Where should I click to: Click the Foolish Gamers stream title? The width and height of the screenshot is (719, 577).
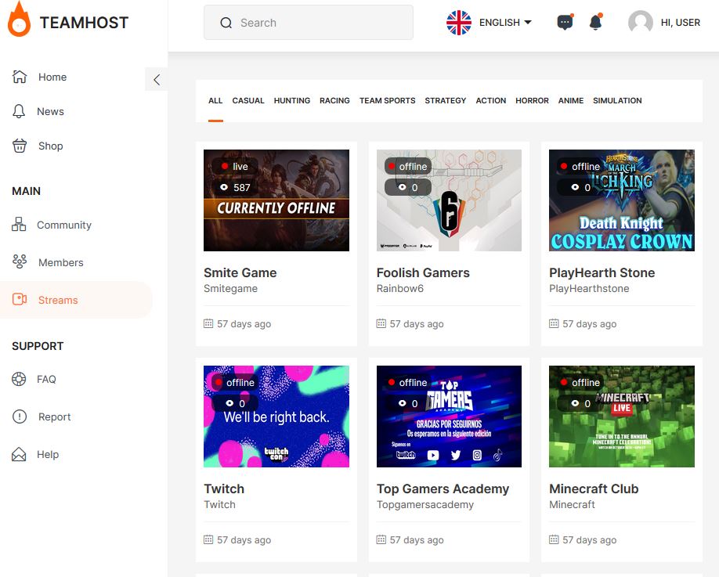coord(423,272)
